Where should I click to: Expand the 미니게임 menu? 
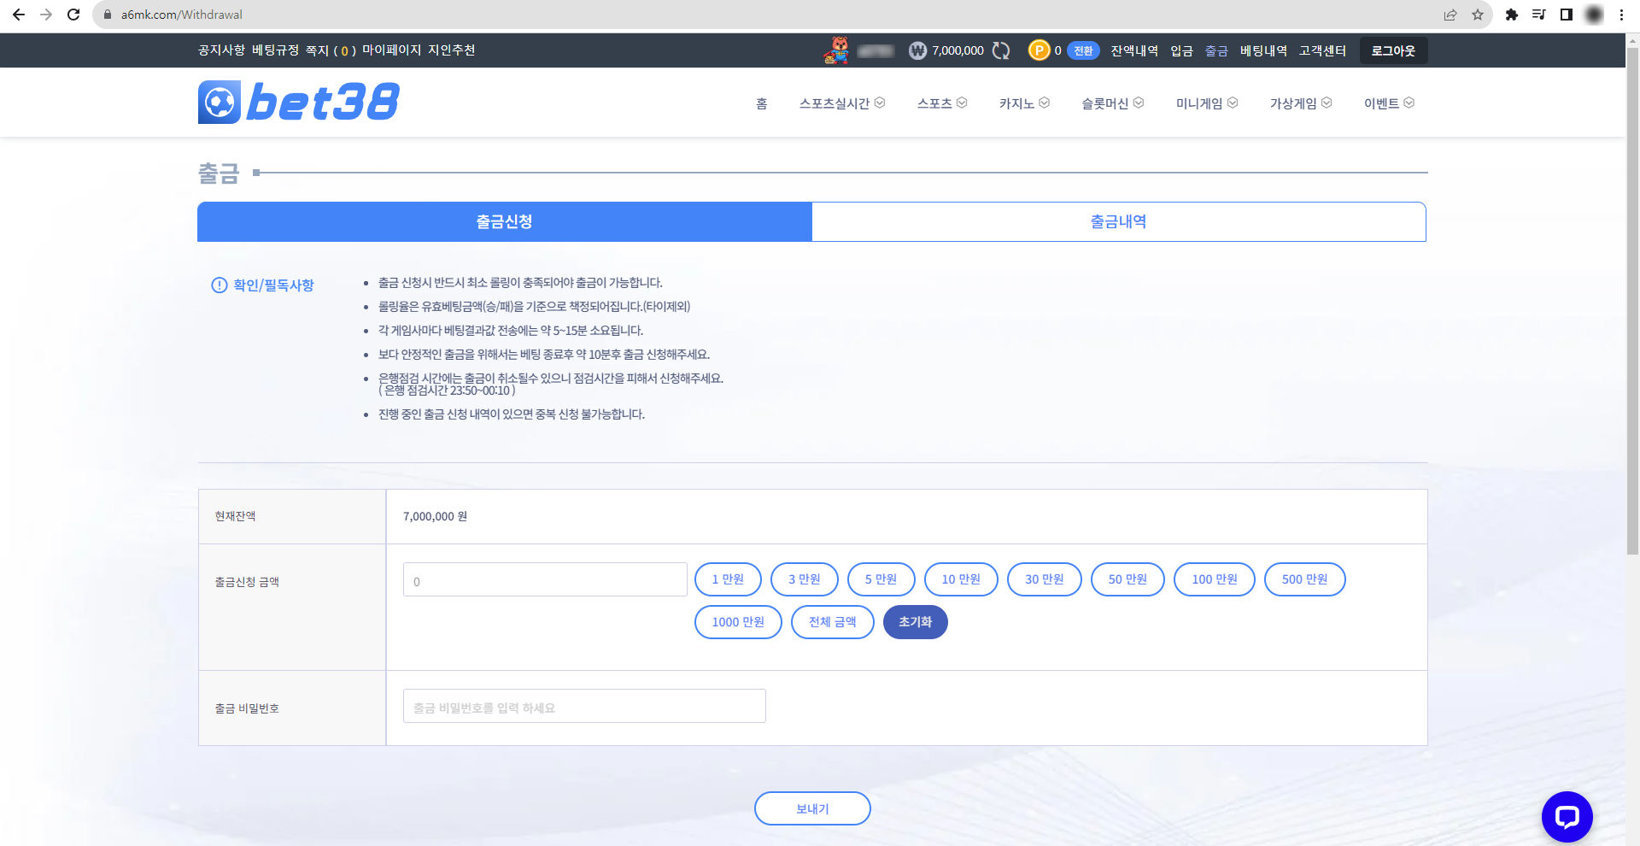pyautogui.click(x=1207, y=103)
